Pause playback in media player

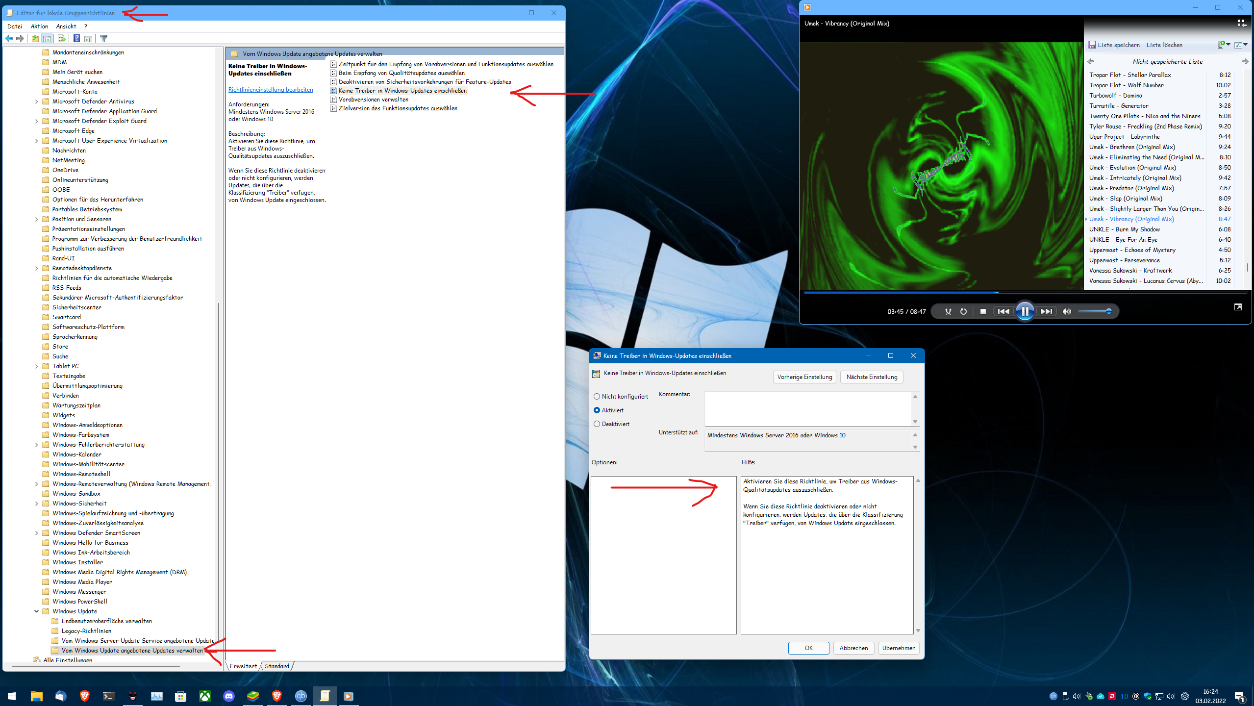tap(1025, 311)
